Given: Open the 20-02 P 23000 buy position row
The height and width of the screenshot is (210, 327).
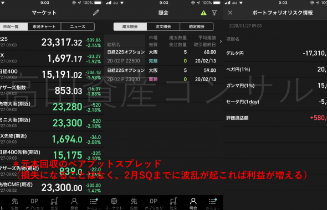Looking at the screenshot, I should click(x=163, y=75).
